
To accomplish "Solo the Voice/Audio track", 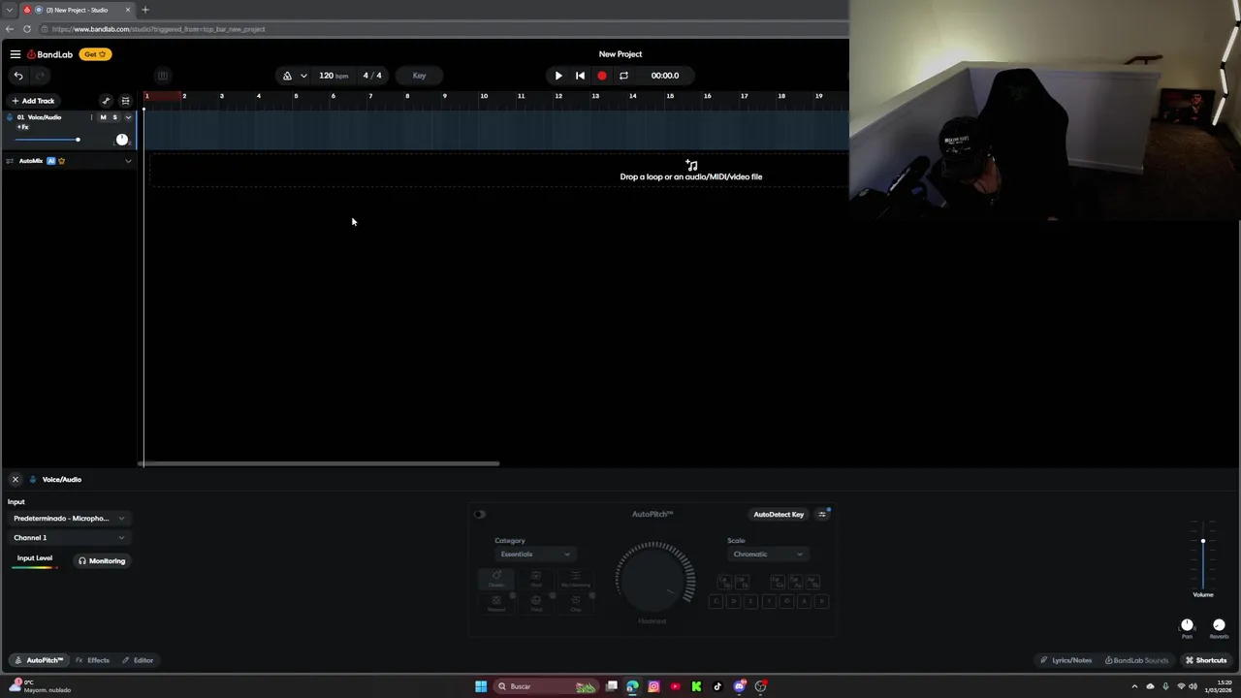I will click(x=114, y=117).
